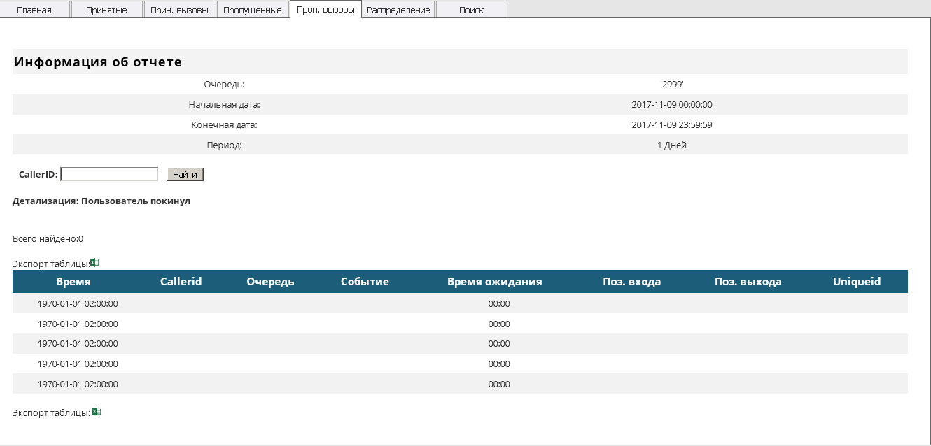Click the Поз. выхода column header
The width and height of the screenshot is (931, 446).
748,282
